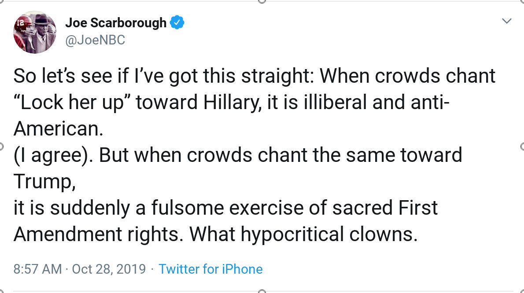Open Joe Scarborough's profile avatar photo
The image size is (524, 293).
[x=35, y=33]
